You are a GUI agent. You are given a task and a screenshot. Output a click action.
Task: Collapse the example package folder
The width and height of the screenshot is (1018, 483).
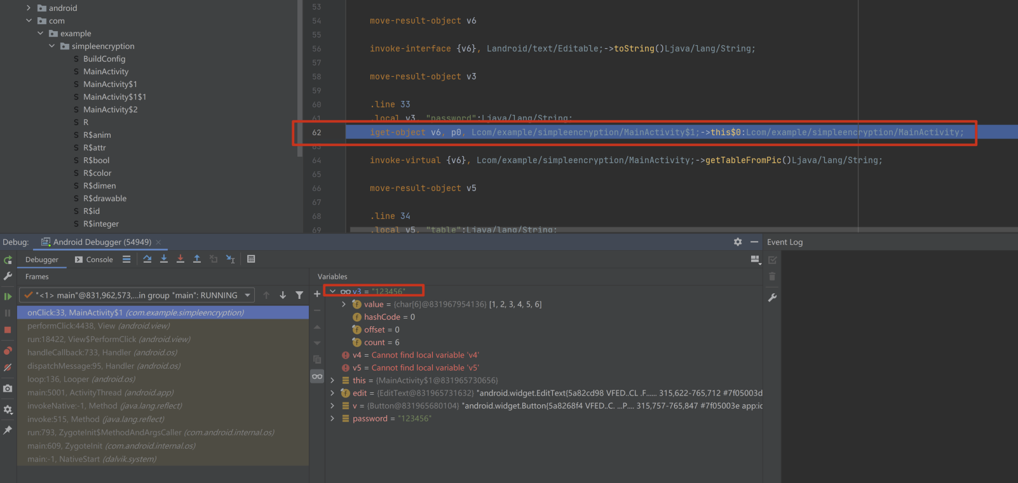click(40, 33)
